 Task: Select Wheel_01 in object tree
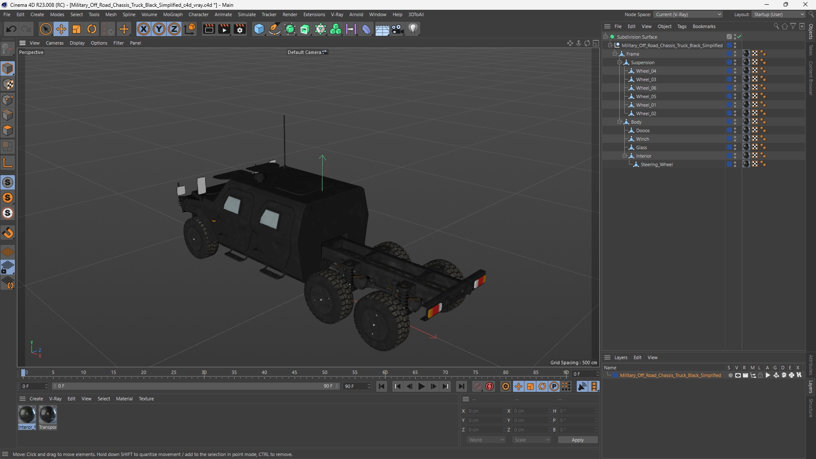(646, 105)
